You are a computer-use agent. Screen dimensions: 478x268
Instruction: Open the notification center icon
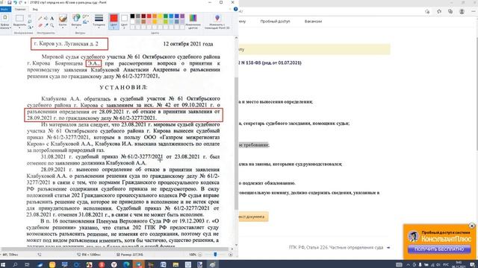coord(473,265)
